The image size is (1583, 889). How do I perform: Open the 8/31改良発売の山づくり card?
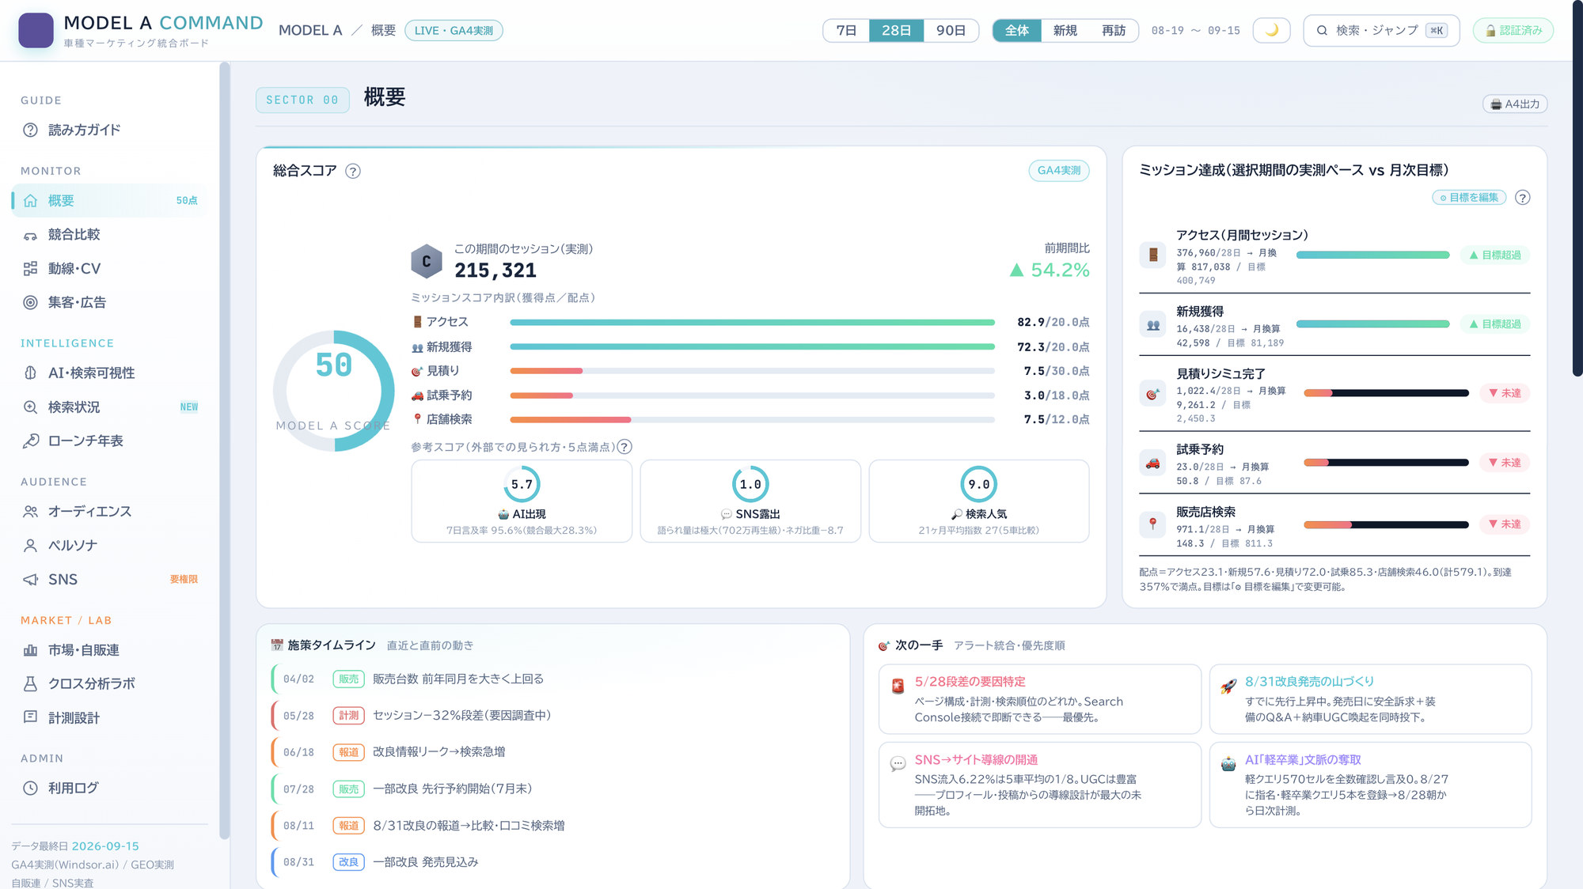1370,699
